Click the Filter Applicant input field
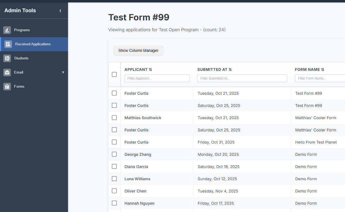Viewport: 345px width, 212px height. 157,78
